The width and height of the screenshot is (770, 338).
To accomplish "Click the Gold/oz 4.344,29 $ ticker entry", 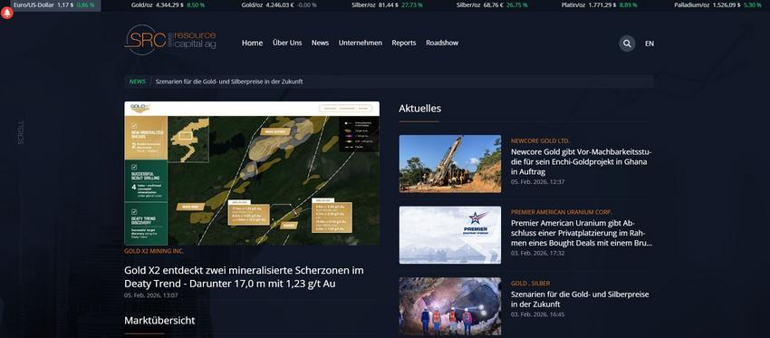I will (168, 5).
